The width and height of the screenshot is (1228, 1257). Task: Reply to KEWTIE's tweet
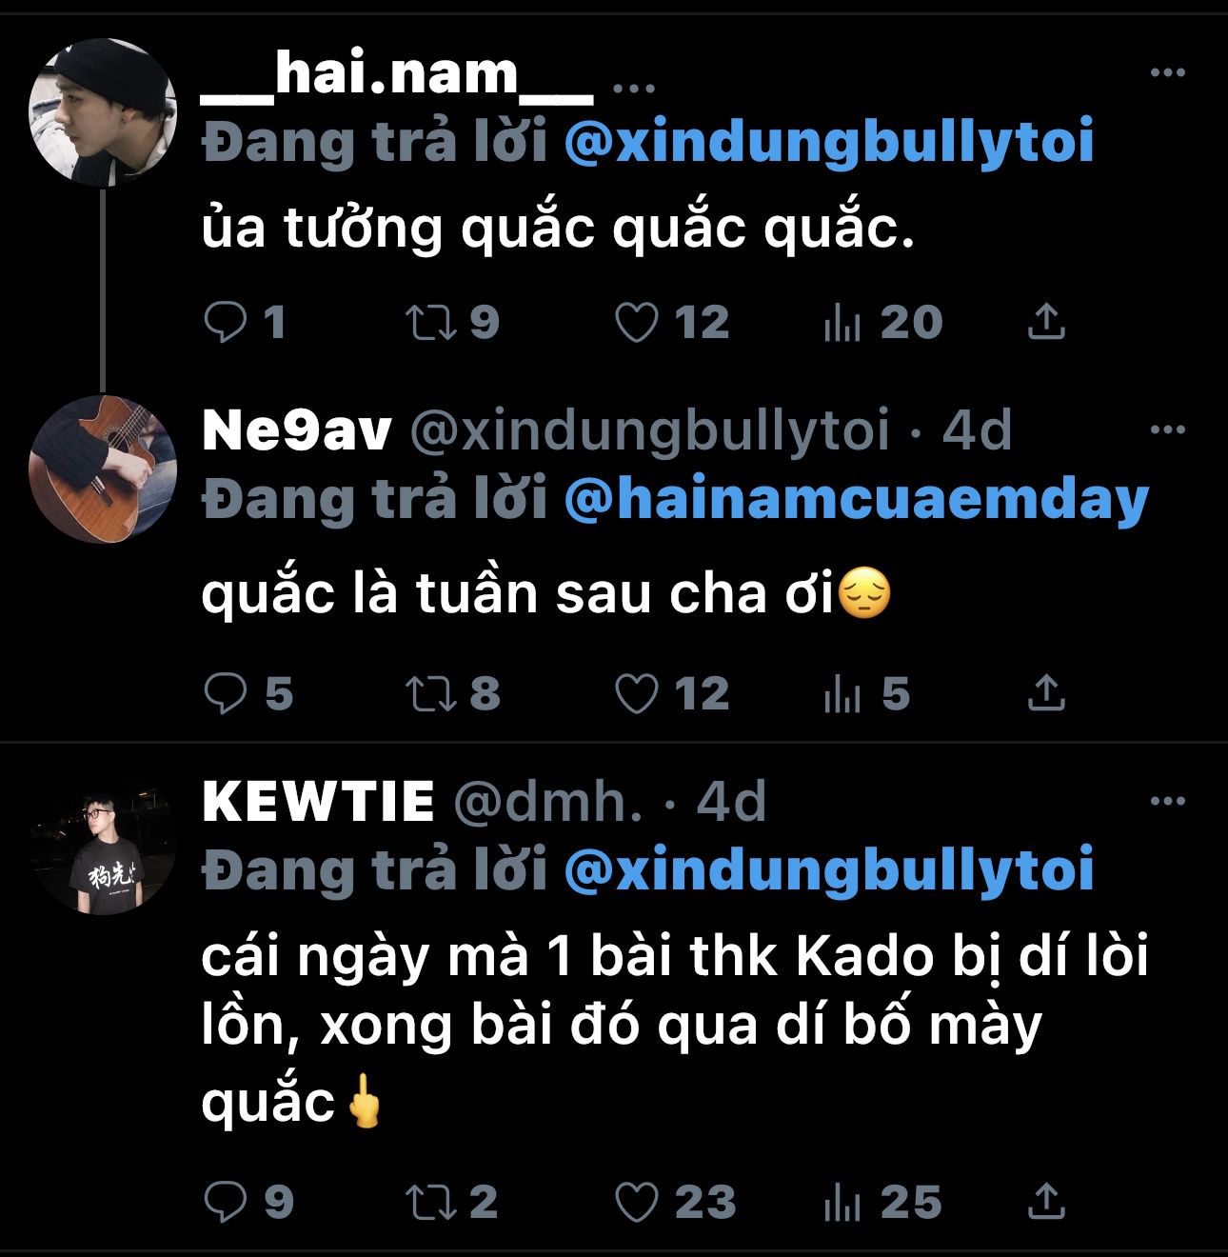tap(226, 1202)
